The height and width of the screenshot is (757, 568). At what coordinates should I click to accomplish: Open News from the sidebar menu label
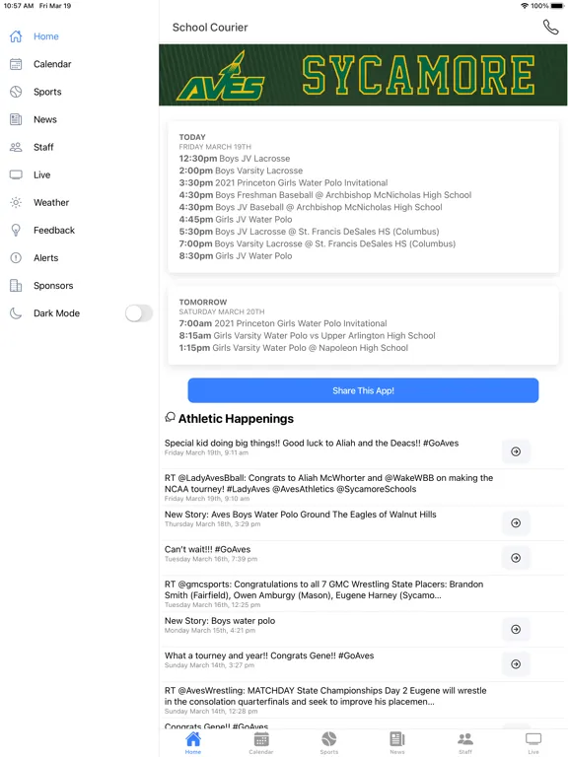[x=45, y=119]
